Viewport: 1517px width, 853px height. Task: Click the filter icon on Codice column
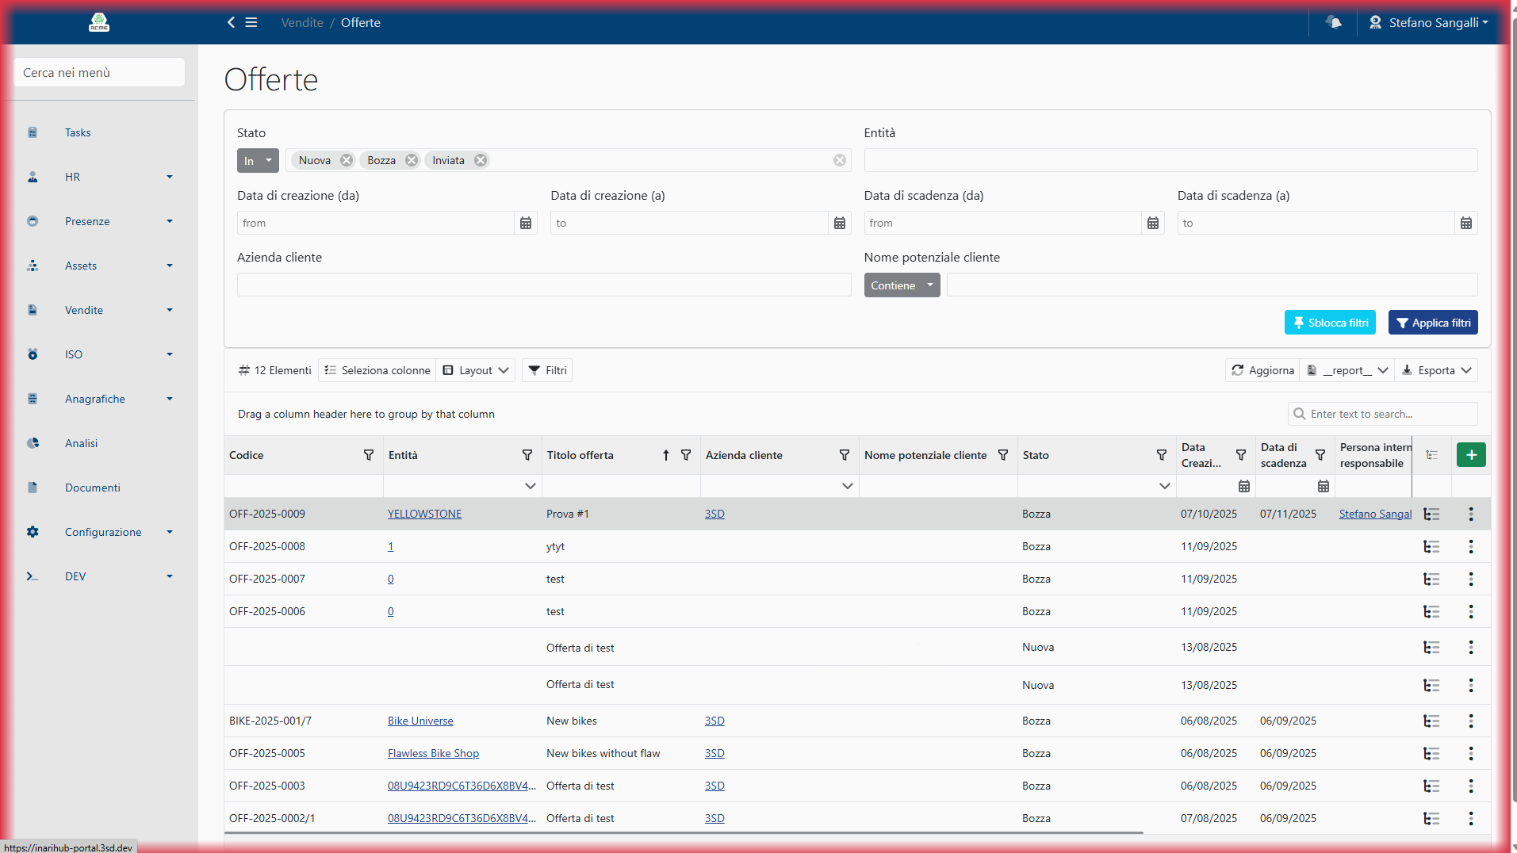369,455
